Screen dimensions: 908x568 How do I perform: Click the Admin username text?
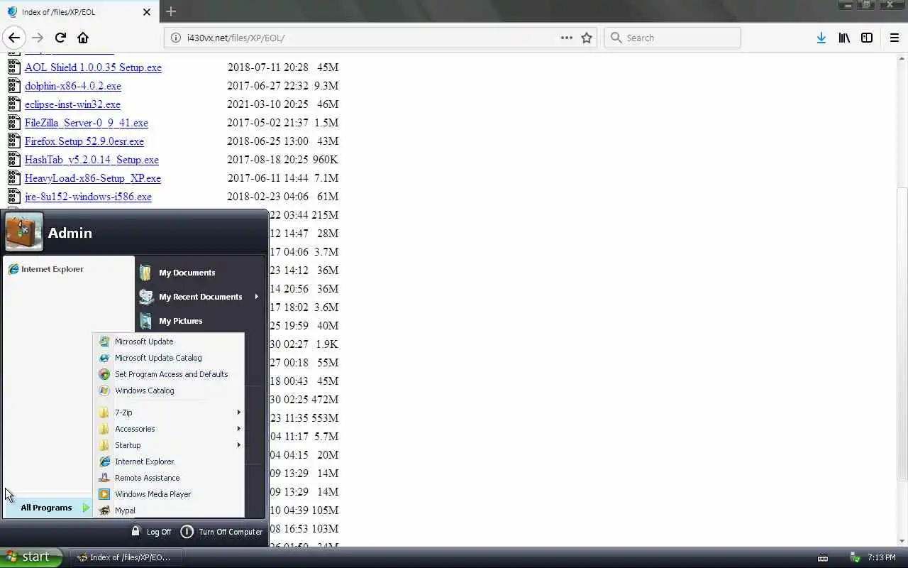[70, 233]
